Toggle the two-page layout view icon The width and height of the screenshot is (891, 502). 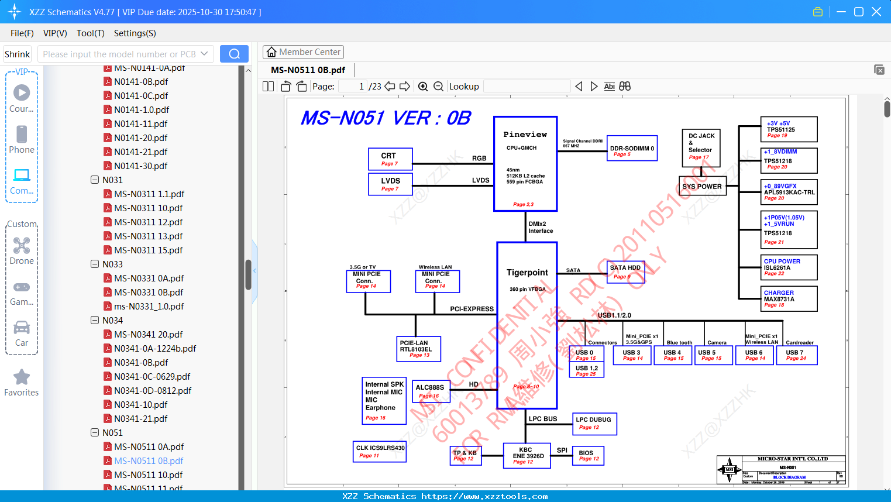point(269,87)
